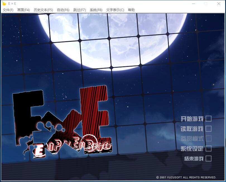This screenshot has height=182, width=226.
Task: Open the 系统(F8) menu
Action: pos(96,10)
